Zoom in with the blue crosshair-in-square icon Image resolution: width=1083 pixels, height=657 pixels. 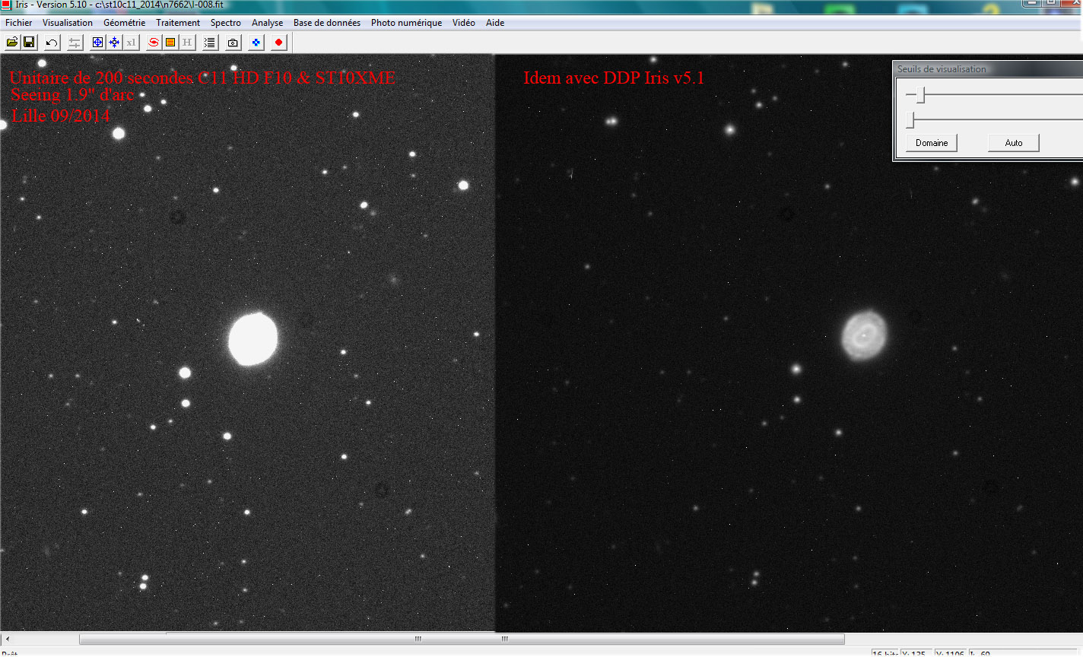97,43
